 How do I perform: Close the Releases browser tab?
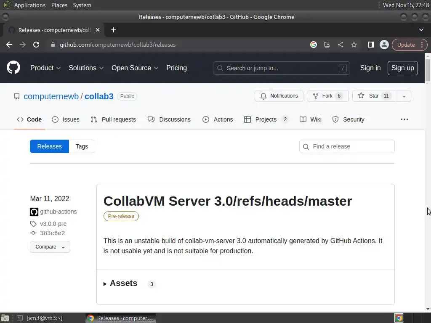pyautogui.click(x=98, y=30)
